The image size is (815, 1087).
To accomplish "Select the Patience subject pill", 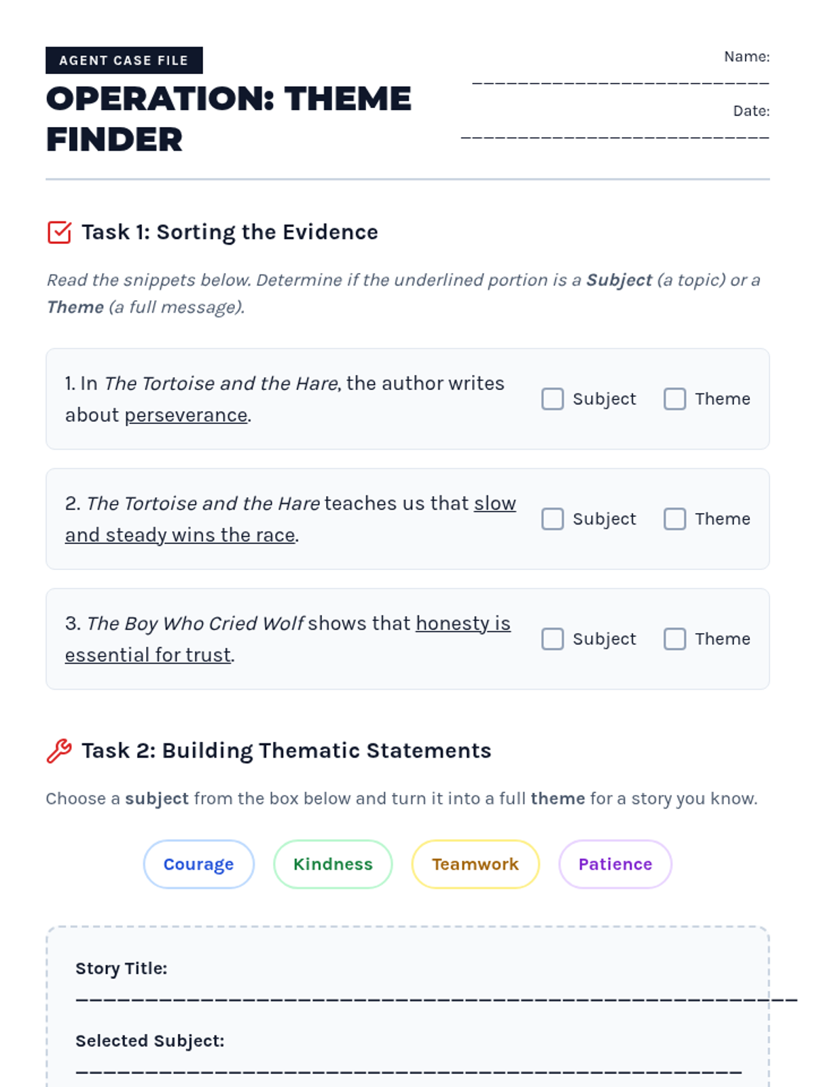I will 615,864.
